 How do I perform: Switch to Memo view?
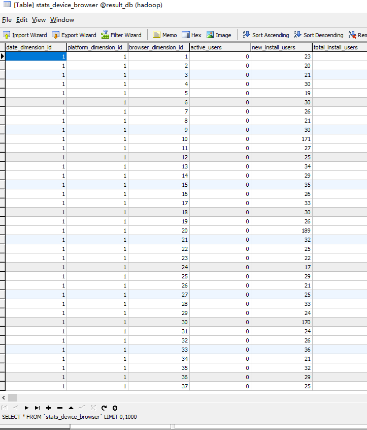click(165, 35)
